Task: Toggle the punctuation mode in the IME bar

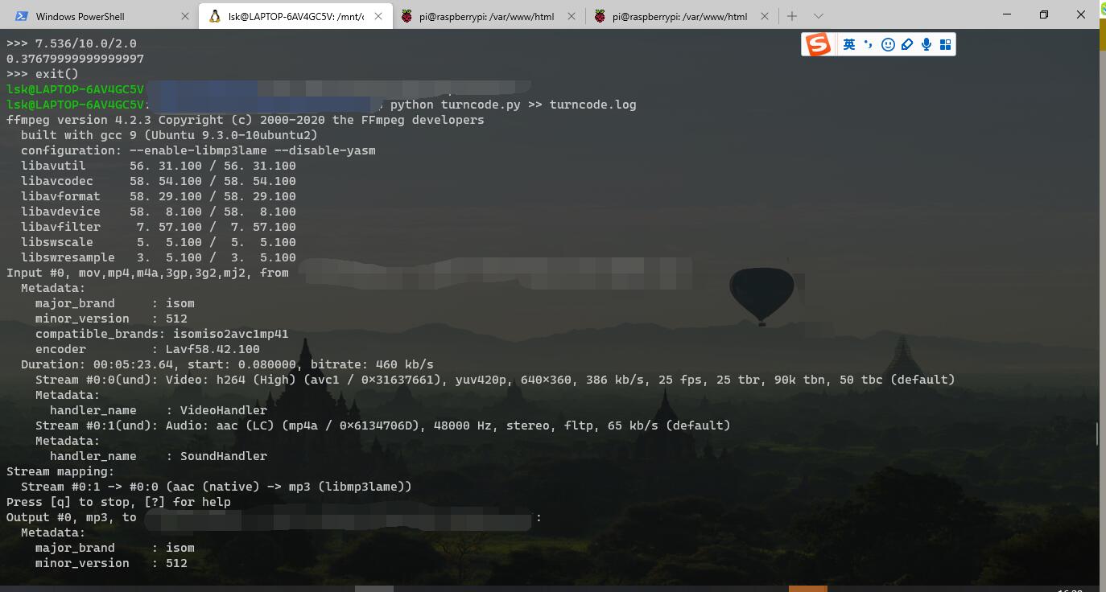Action: point(868,45)
